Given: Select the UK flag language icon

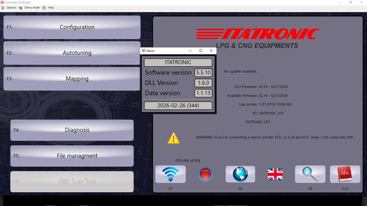Looking at the screenshot, I should coord(275,174).
